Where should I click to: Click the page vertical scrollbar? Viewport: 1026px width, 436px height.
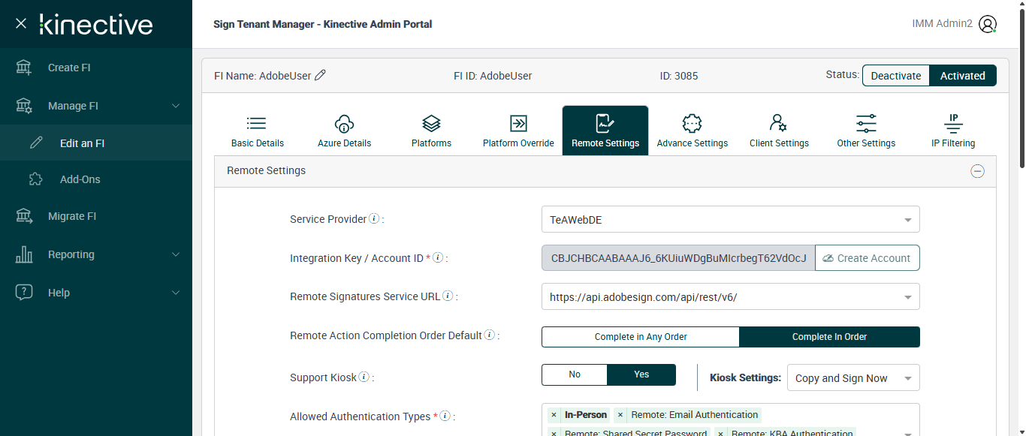click(x=1021, y=90)
